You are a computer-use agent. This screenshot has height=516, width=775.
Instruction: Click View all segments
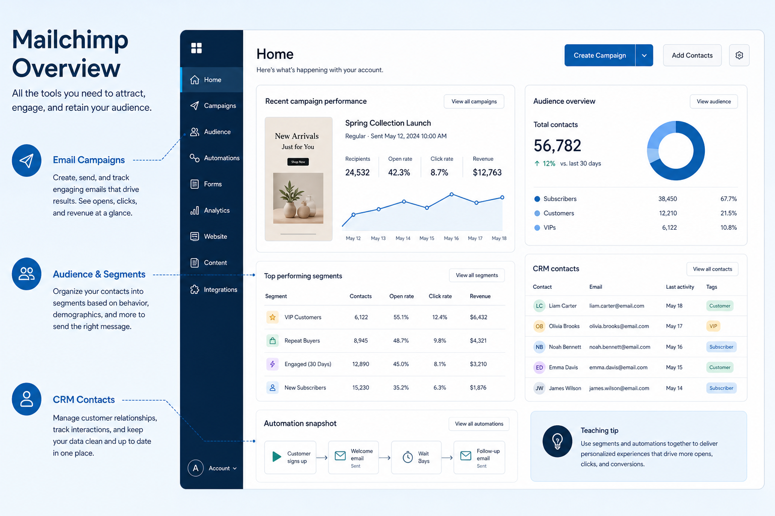click(x=477, y=275)
